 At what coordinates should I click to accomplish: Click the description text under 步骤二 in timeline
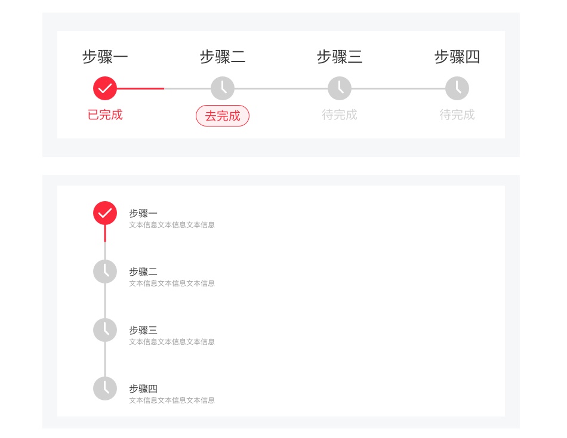(x=172, y=283)
